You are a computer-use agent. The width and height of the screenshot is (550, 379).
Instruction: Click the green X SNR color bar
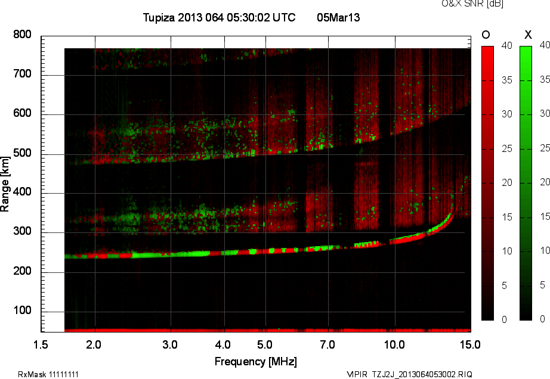click(x=526, y=183)
